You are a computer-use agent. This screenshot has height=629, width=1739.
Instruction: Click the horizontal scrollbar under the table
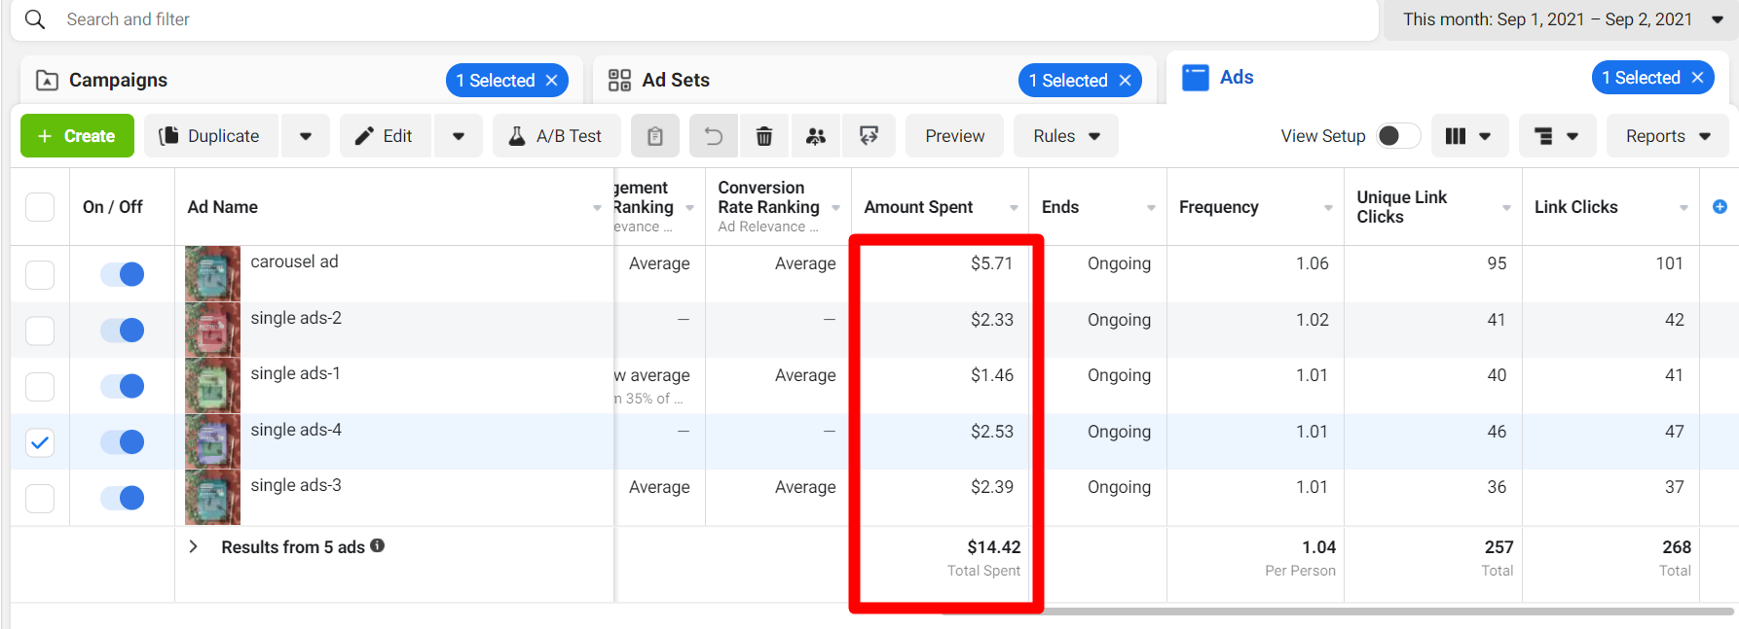1363,612
